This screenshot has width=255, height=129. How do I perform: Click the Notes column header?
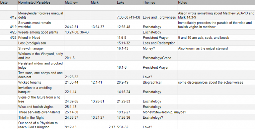tap(216, 2)
